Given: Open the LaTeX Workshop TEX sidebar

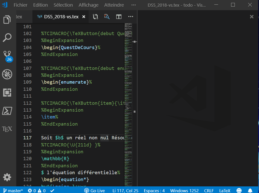Looking at the screenshot, I should coord(7,129).
